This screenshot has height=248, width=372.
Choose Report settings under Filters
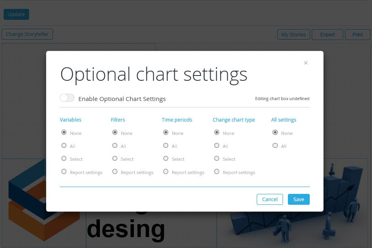[x=115, y=171]
